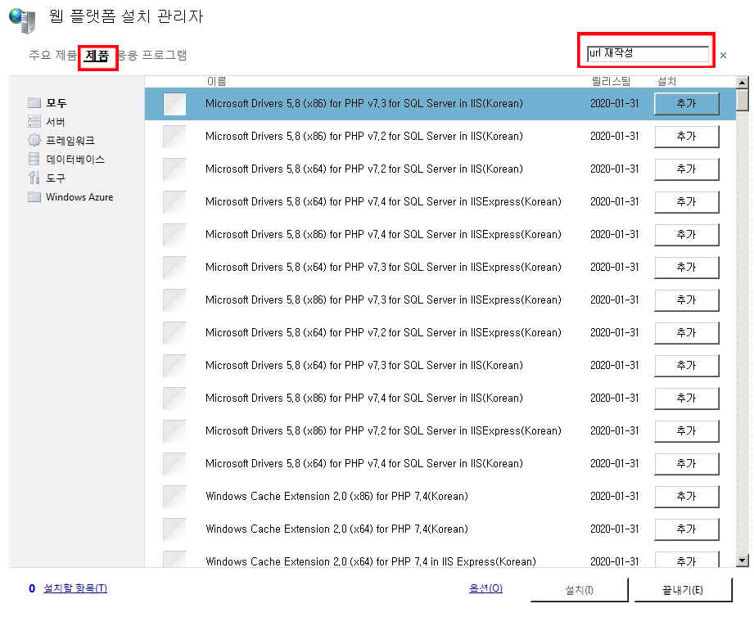Image resolution: width=754 pixels, height=617 pixels.
Task: Click the scrollbar up arrow
Action: [743, 83]
